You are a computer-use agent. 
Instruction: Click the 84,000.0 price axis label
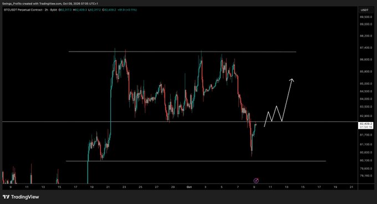[x=366, y=99]
